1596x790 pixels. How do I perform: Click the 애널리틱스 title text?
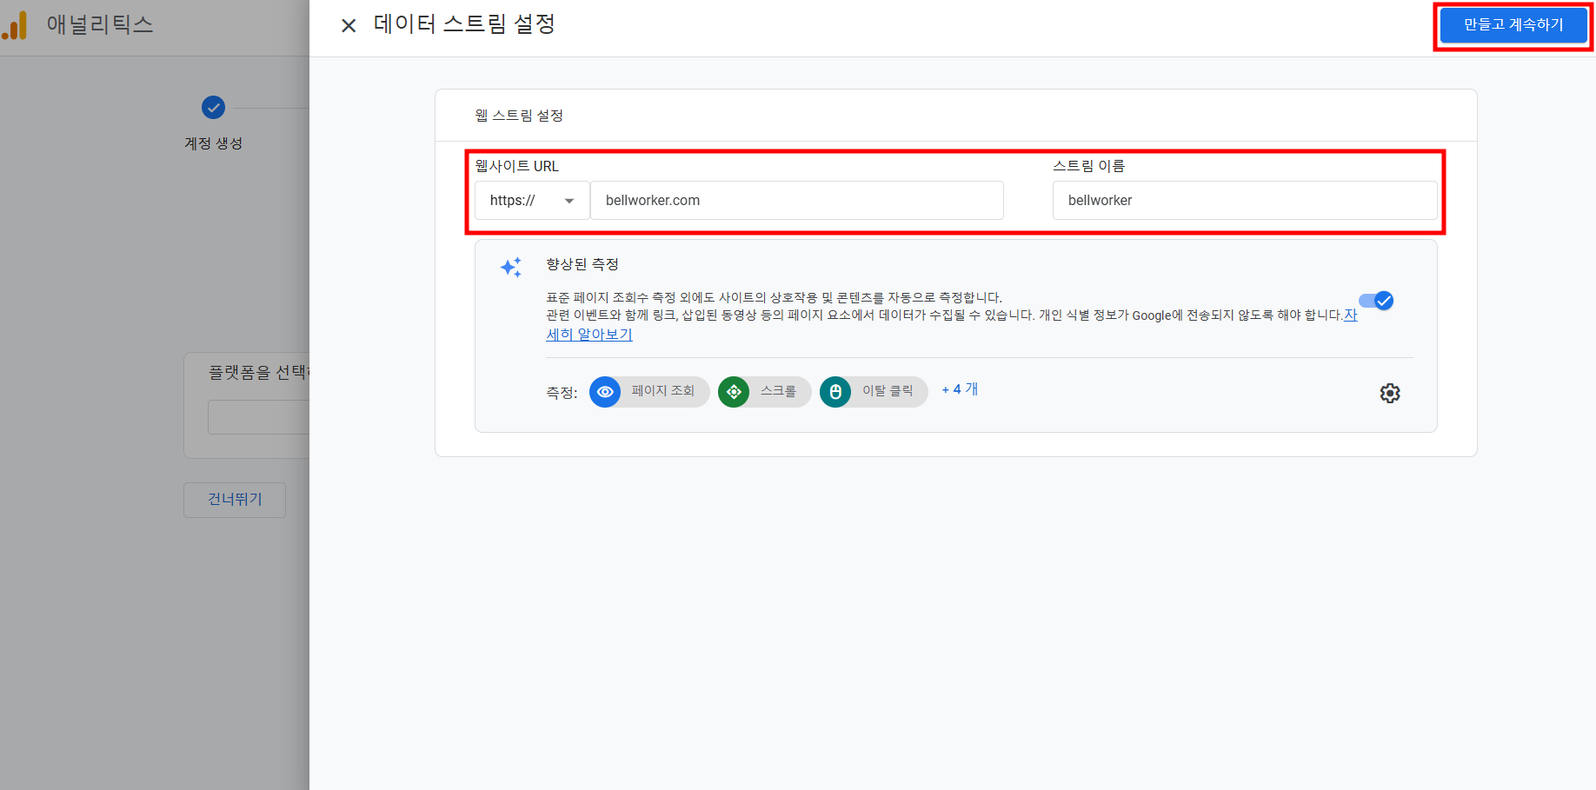[100, 24]
